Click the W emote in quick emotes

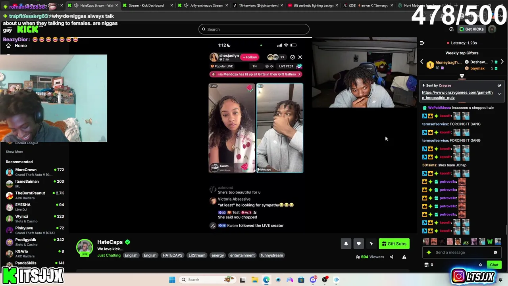click(490, 242)
